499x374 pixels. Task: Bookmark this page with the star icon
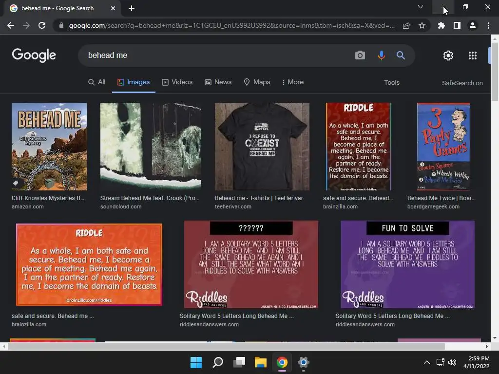coord(422,25)
